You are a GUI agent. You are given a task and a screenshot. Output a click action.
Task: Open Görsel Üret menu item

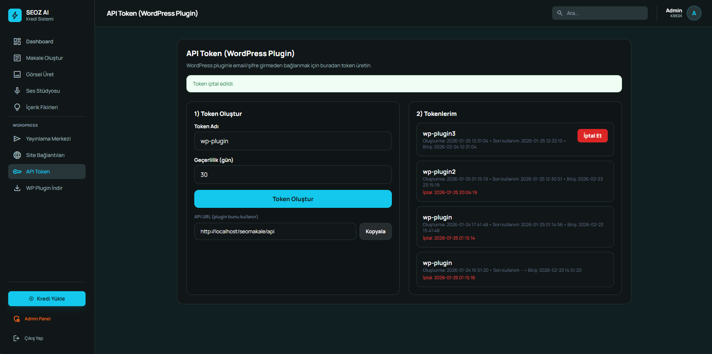(x=47, y=74)
